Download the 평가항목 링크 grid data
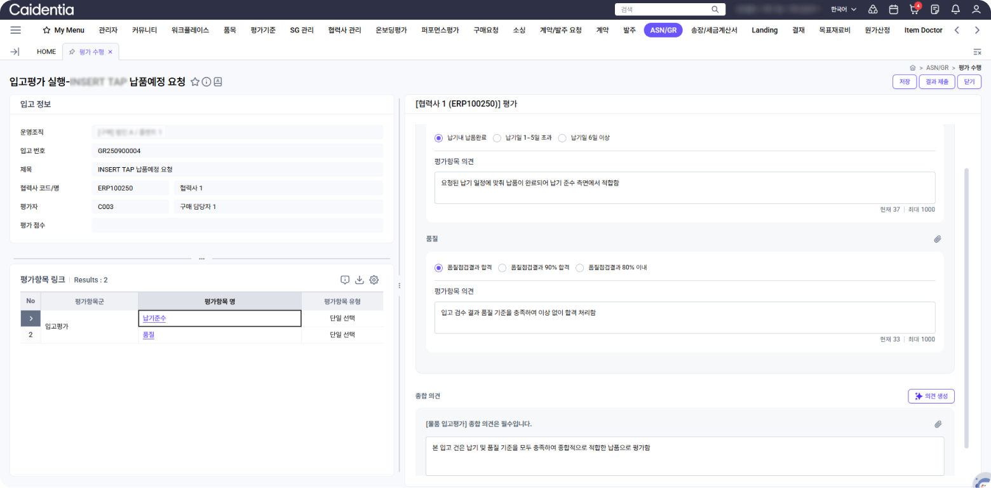This screenshot has width=991, height=488. point(359,280)
